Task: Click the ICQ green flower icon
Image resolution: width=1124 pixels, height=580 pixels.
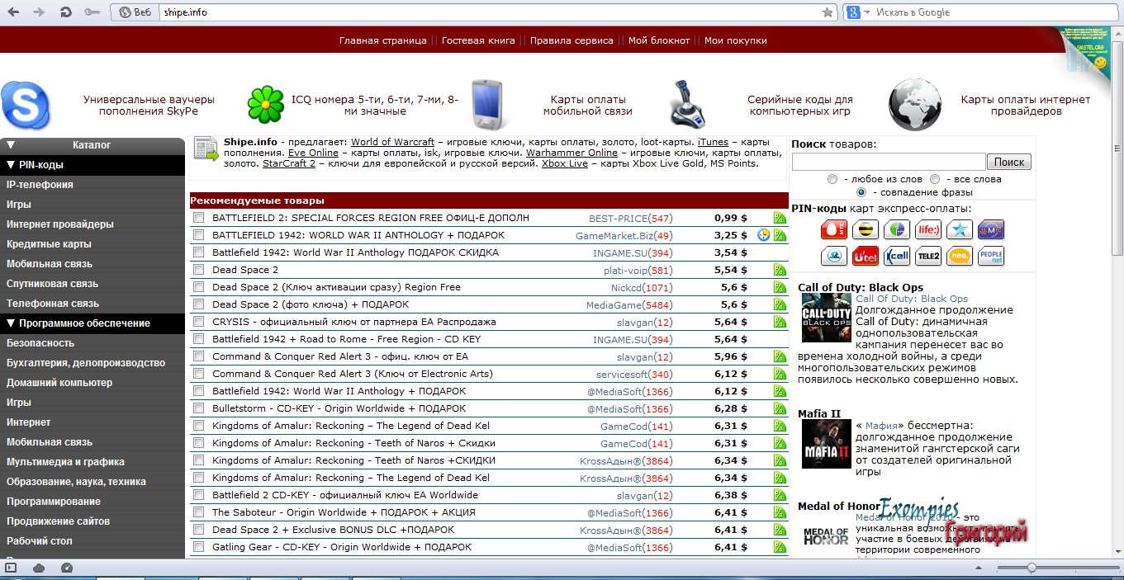Action: pos(265,105)
